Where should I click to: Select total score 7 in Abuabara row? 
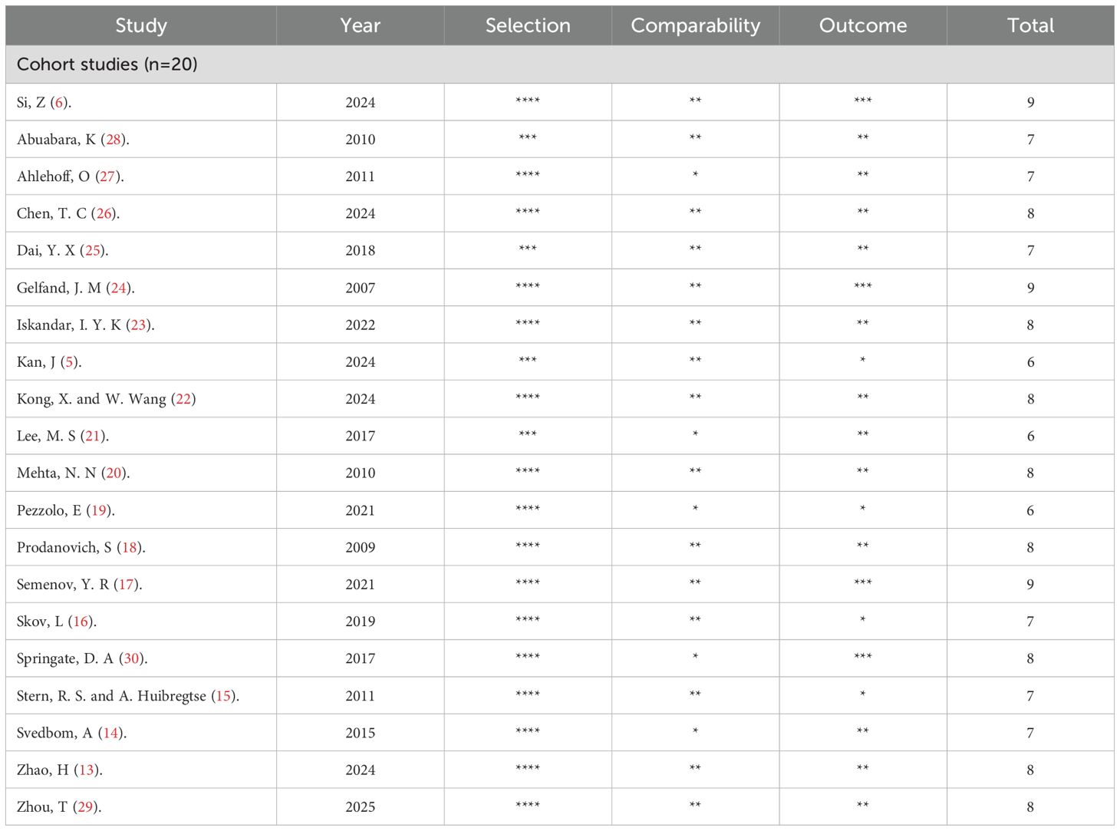1030,140
